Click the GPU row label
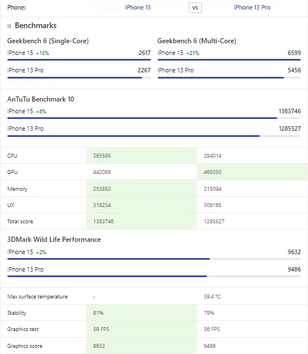 [x=12, y=172]
